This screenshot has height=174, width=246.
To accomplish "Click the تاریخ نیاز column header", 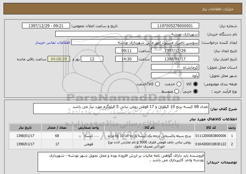I will click(x=25, y=128).
